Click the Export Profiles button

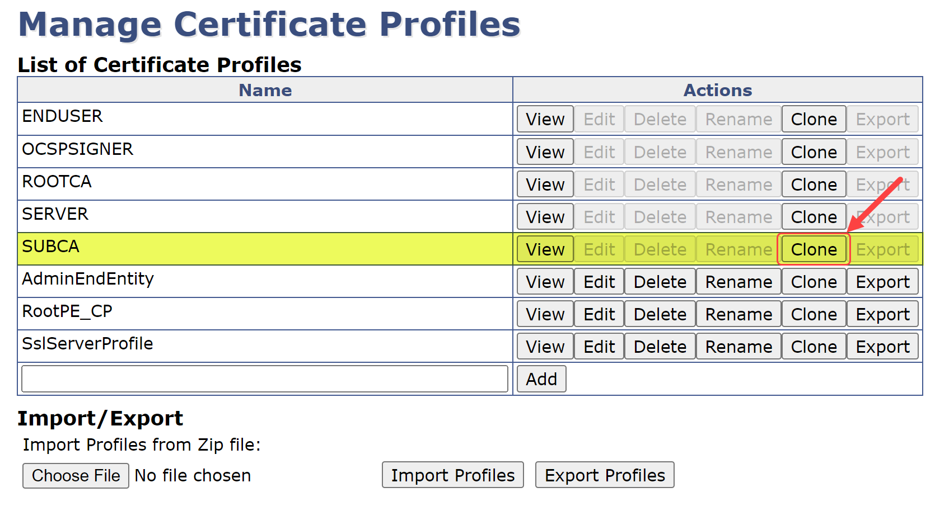coord(605,475)
